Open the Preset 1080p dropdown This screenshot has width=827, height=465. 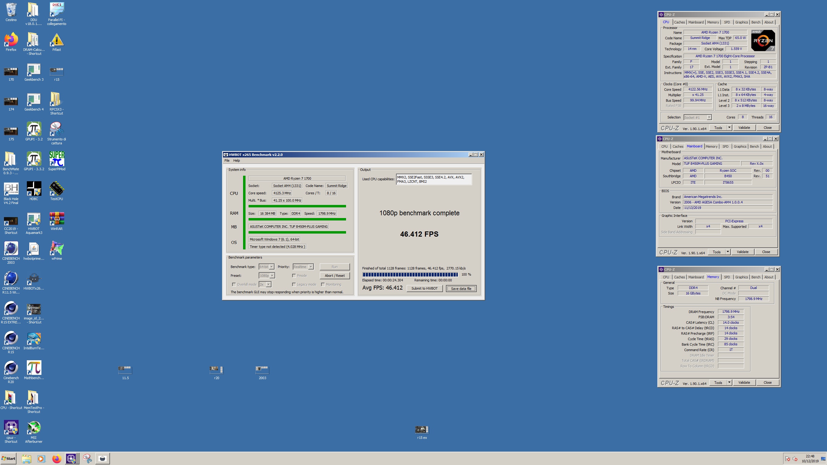[267, 275]
